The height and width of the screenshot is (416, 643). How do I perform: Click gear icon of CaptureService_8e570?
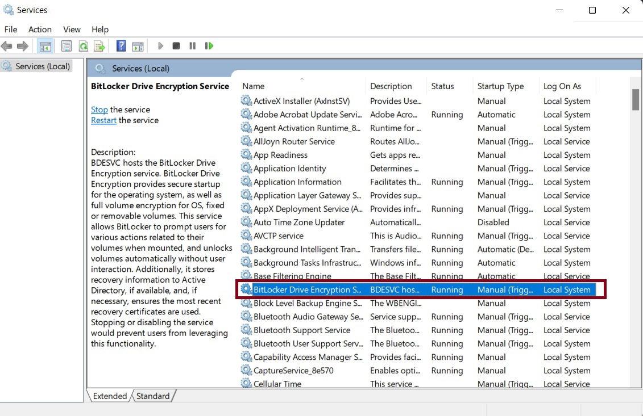246,370
